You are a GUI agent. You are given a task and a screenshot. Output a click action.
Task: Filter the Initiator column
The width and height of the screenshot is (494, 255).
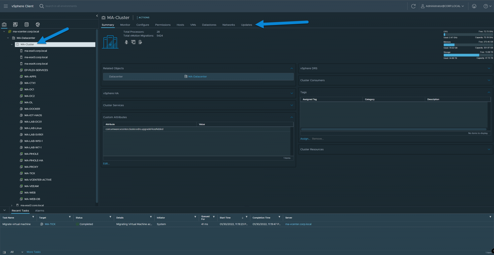[x=195, y=217]
